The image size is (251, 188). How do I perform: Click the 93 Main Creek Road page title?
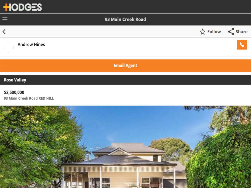pyautogui.click(x=125, y=19)
